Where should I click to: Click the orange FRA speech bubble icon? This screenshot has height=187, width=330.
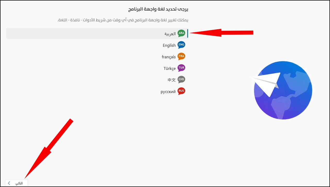tap(181, 57)
